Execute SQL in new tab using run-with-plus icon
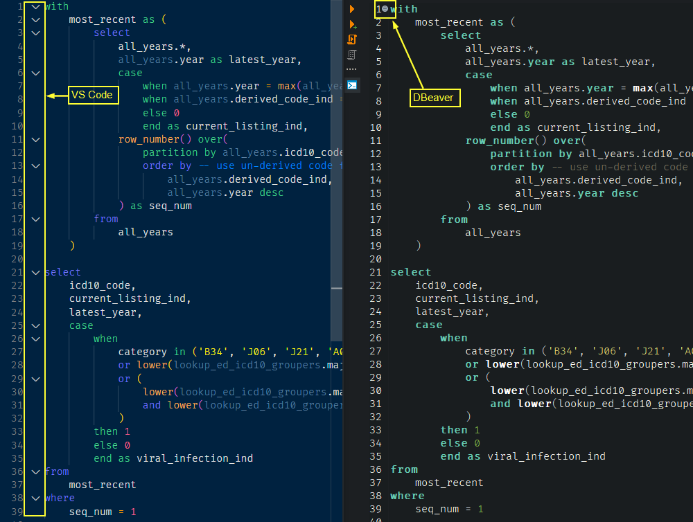The width and height of the screenshot is (693, 522). coord(352,24)
